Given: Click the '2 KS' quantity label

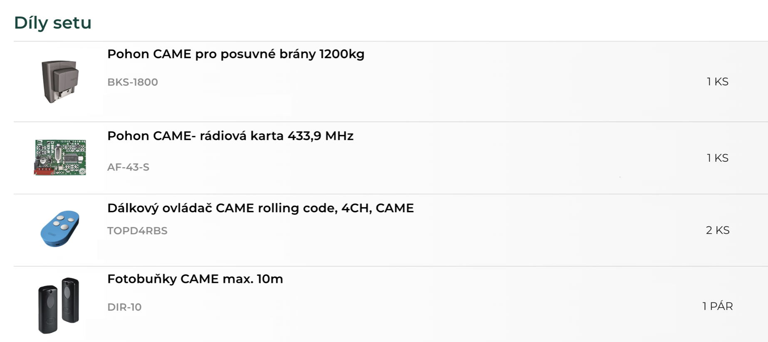Looking at the screenshot, I should 717,230.
